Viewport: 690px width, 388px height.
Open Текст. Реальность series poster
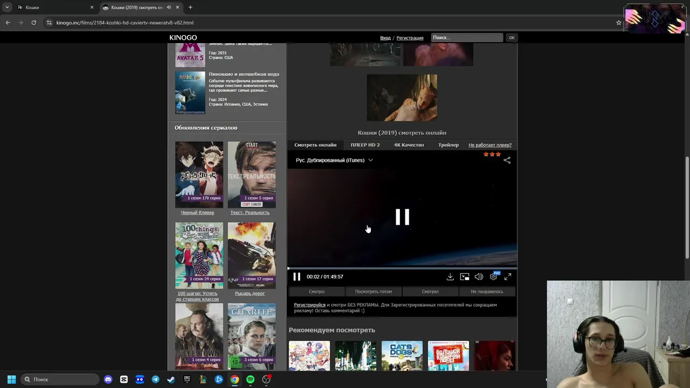tap(251, 175)
